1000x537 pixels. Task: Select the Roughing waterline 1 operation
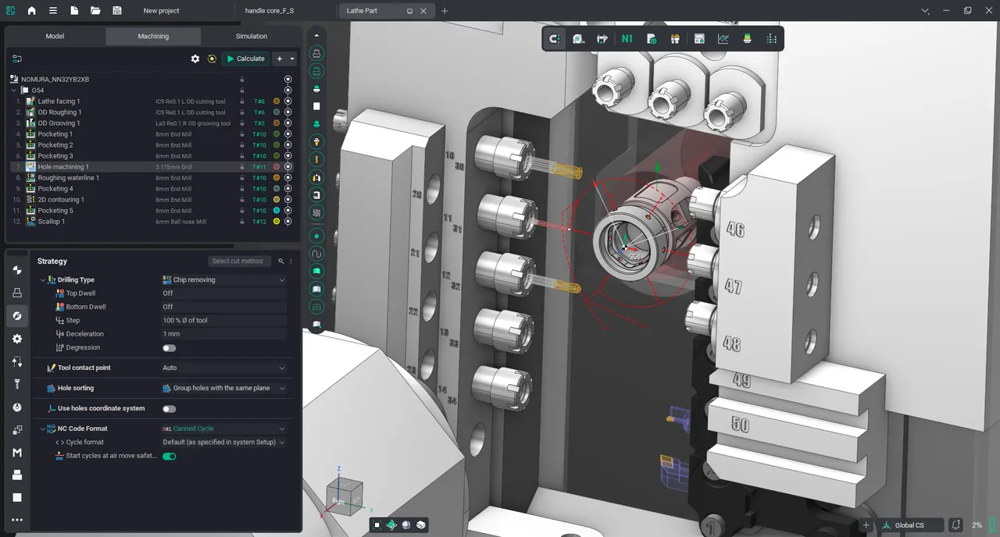69,178
